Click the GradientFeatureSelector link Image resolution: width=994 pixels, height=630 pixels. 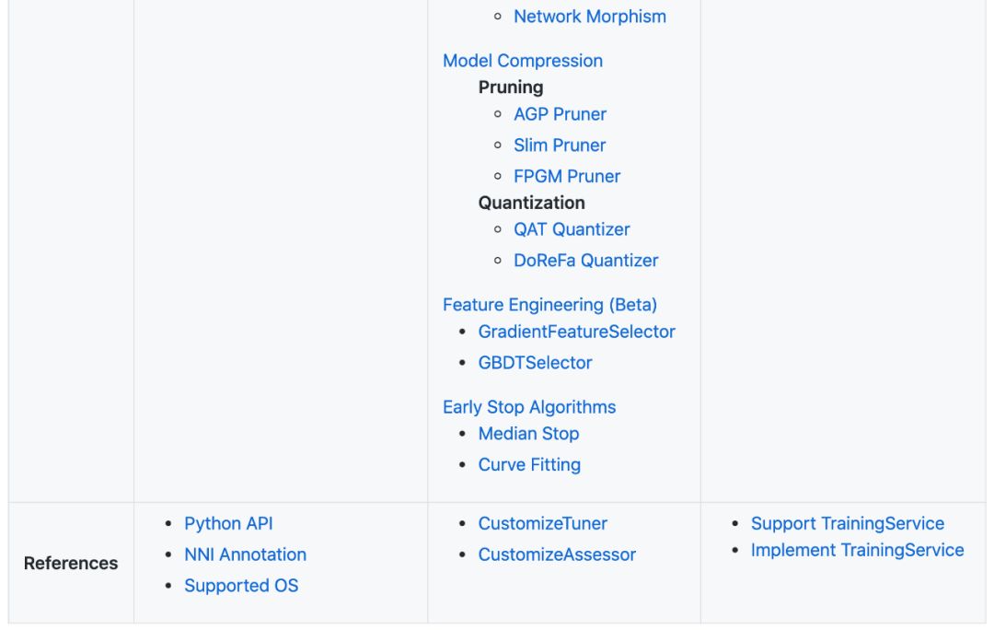pyautogui.click(x=576, y=332)
